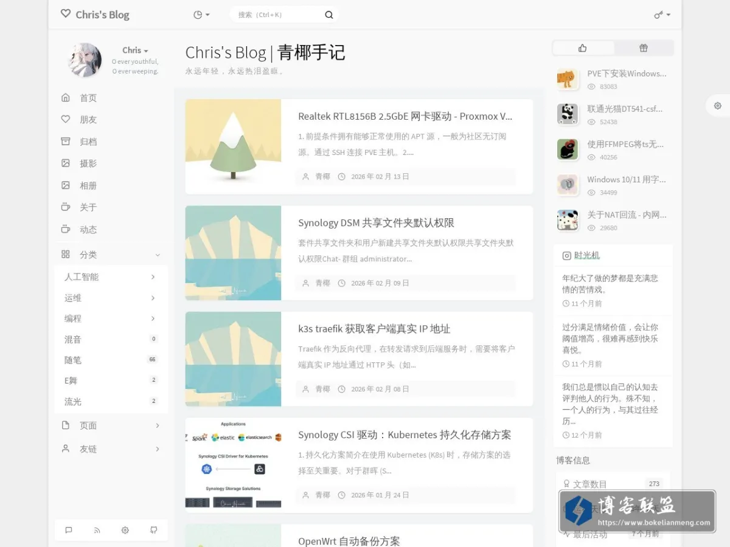730x547 pixels.
Task: Expand the 友链 links section
Action: tap(111, 449)
